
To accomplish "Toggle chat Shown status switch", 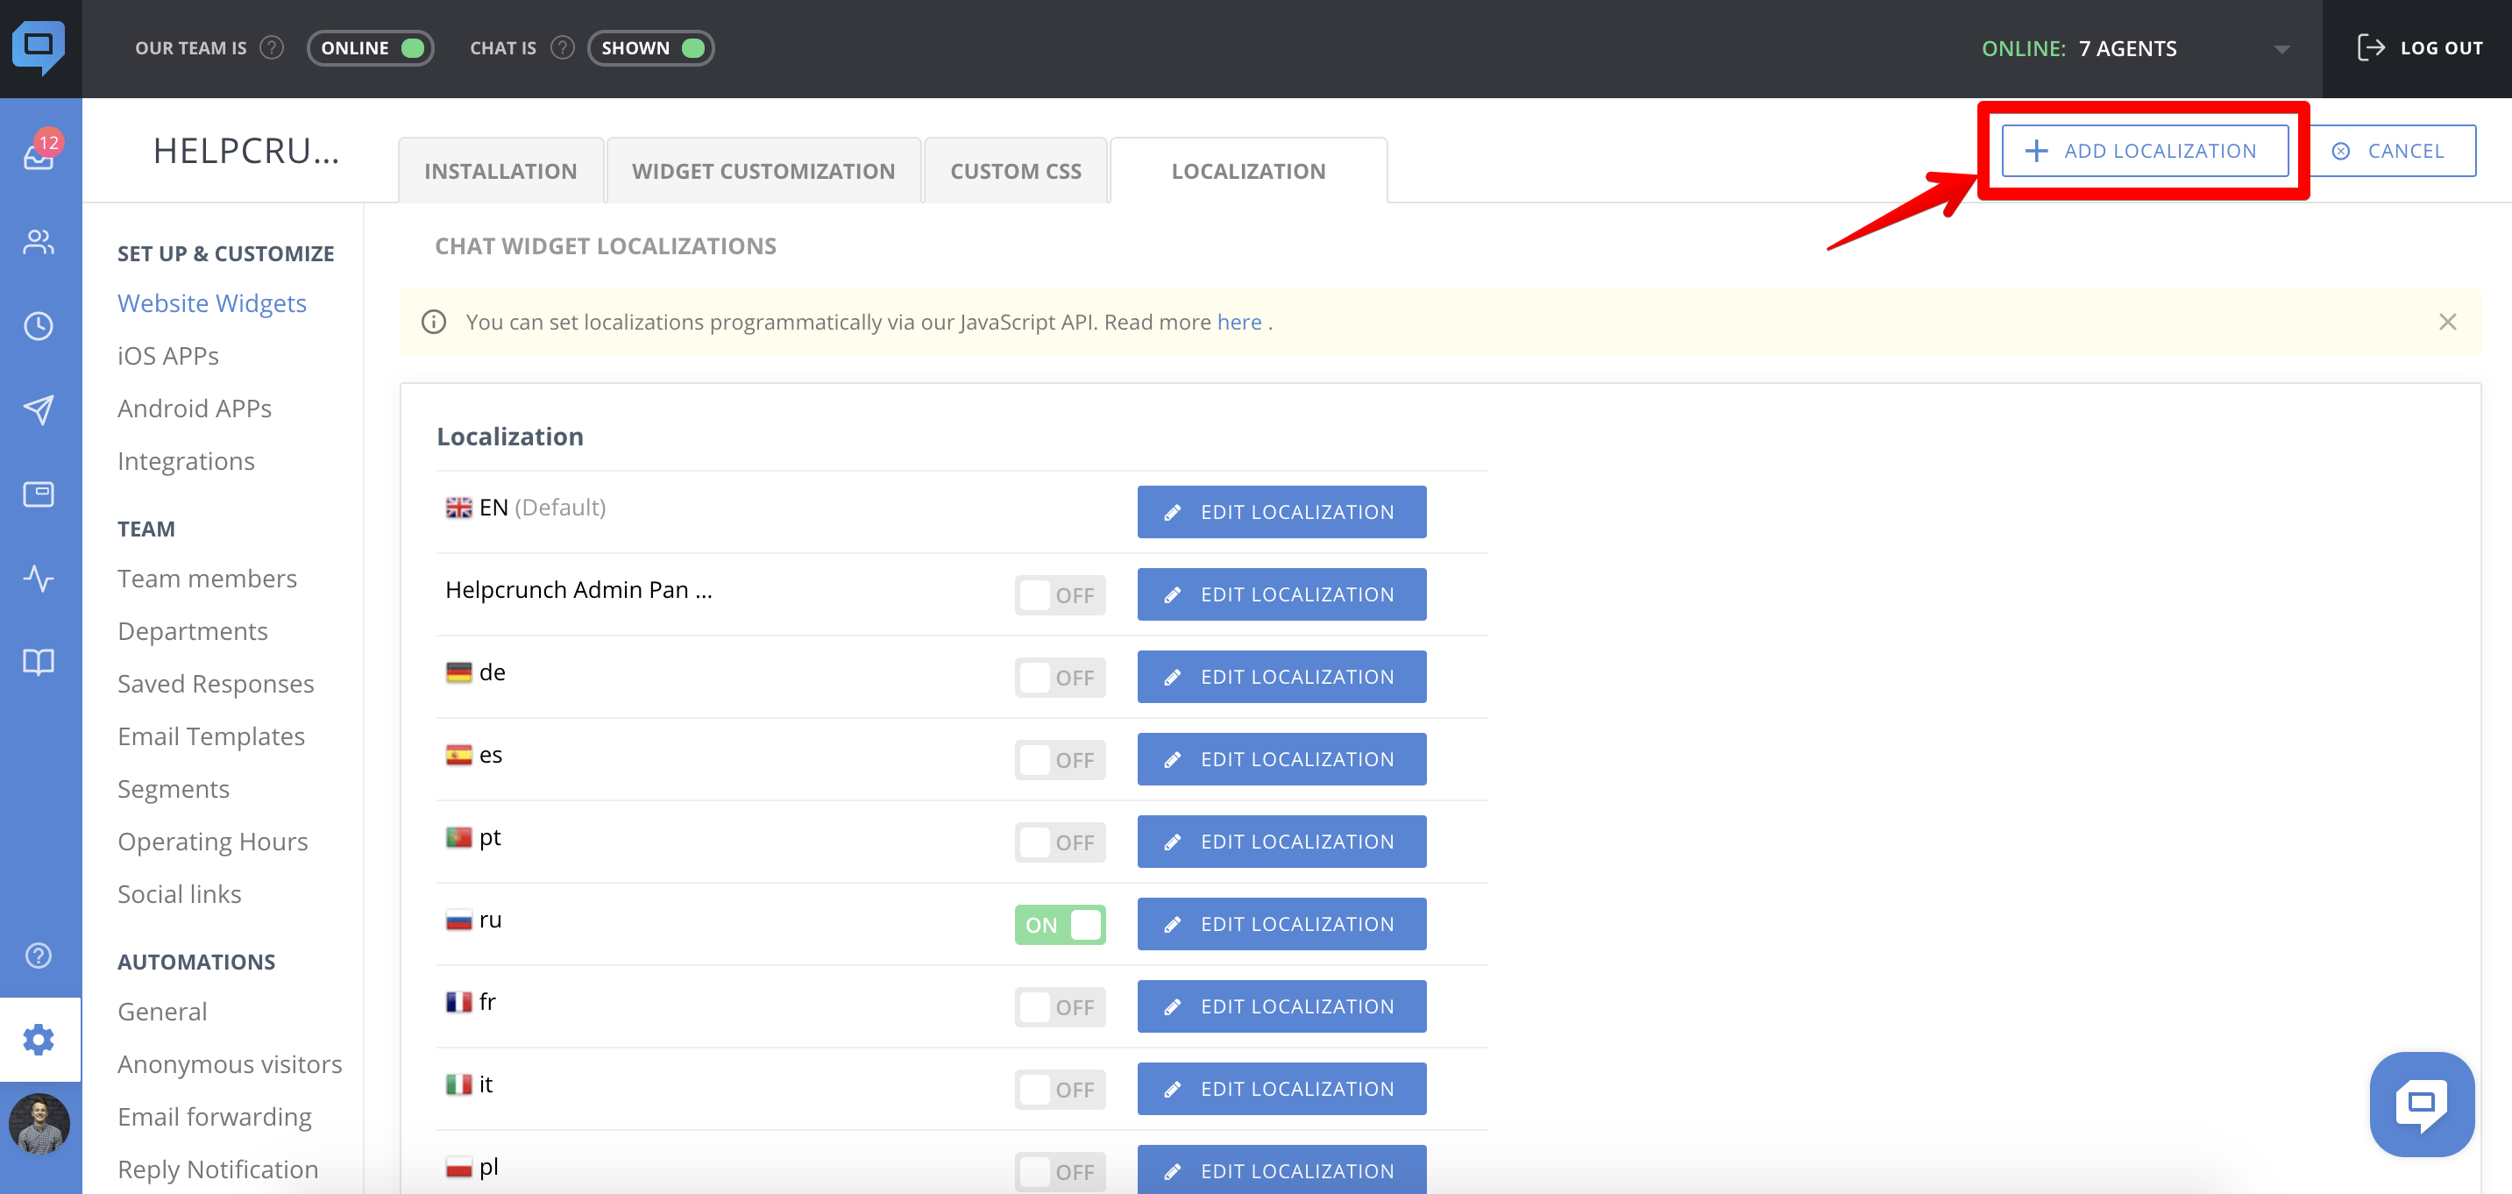I will coord(650,48).
